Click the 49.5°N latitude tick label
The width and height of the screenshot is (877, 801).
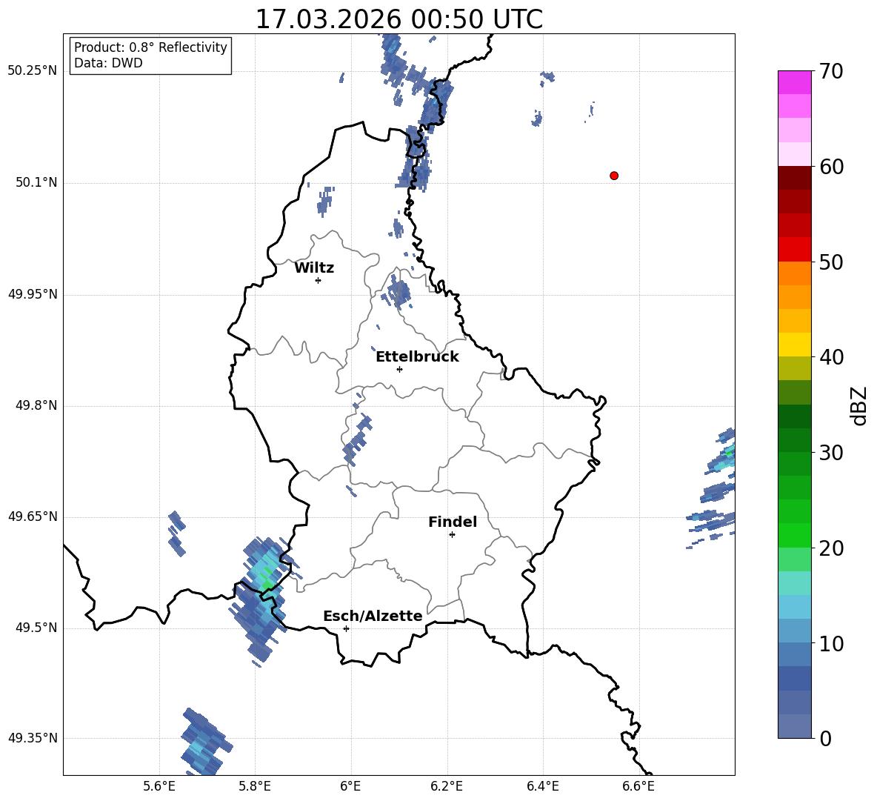pos(36,628)
